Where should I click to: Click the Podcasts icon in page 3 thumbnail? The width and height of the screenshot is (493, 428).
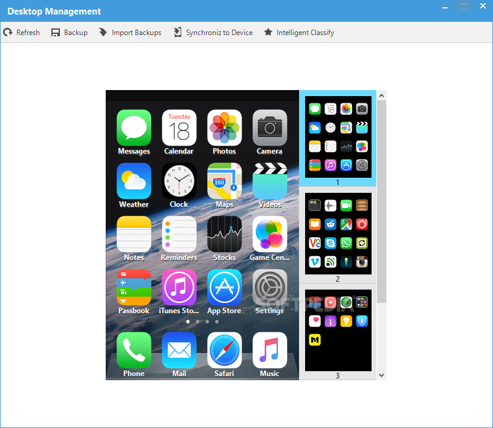click(330, 321)
